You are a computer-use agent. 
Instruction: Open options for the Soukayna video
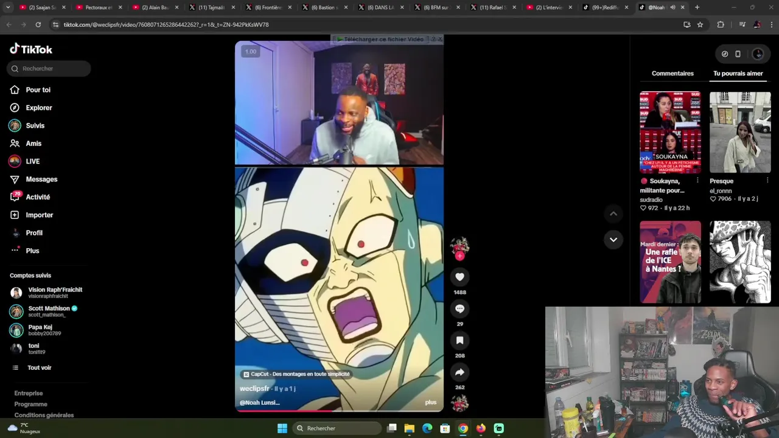[x=697, y=181]
